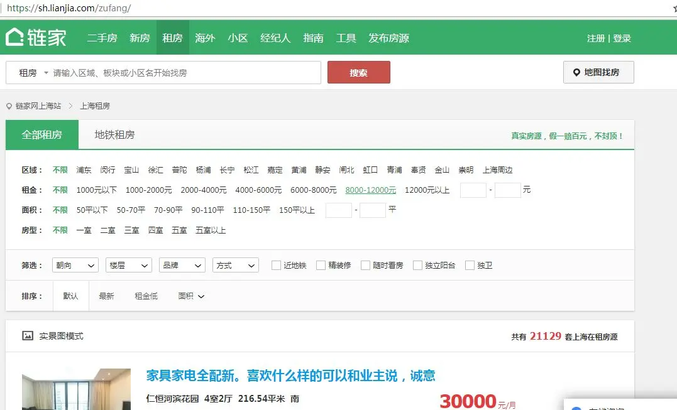Click the maximum rent input field
The height and width of the screenshot is (410, 677).
click(508, 190)
